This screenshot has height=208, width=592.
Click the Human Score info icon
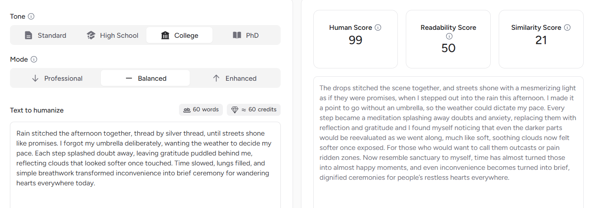coord(378,27)
